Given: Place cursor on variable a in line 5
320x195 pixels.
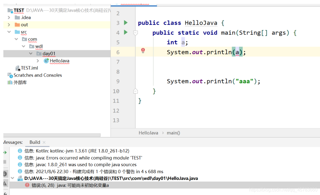Looking at the screenshot, I should tap(183, 42).
